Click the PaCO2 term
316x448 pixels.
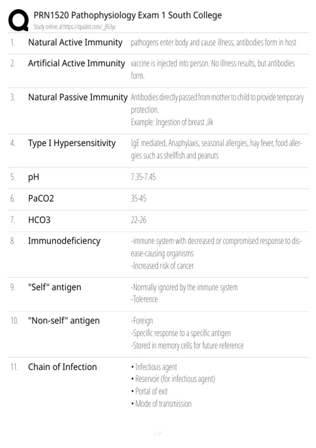coord(41,198)
